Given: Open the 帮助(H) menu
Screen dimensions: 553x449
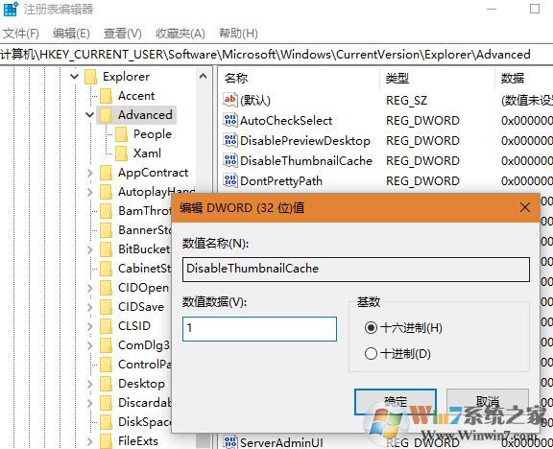Looking at the screenshot, I should (x=238, y=34).
